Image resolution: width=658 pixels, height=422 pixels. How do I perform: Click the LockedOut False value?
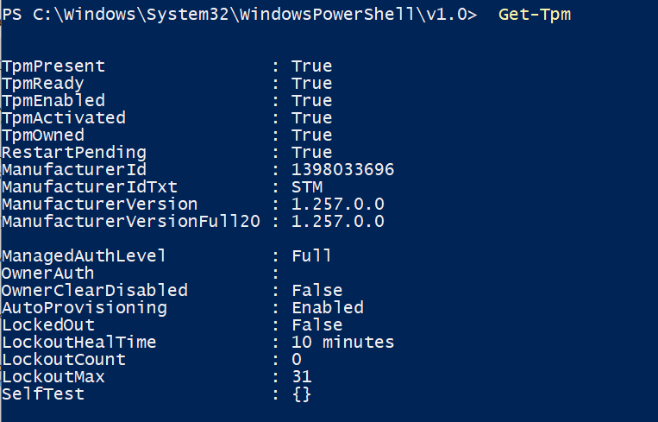tap(317, 324)
